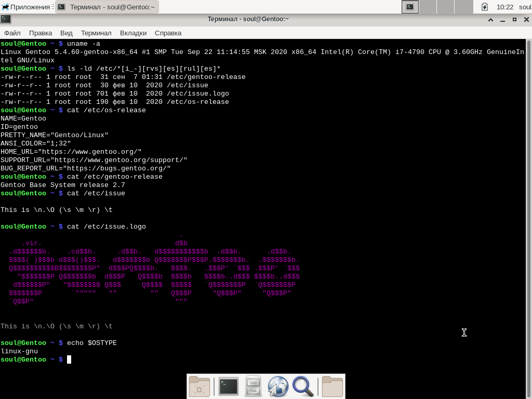532x399 pixels.
Task: Click the 'ANSI_COLOR="1;32"' line
Action: click(x=36, y=143)
